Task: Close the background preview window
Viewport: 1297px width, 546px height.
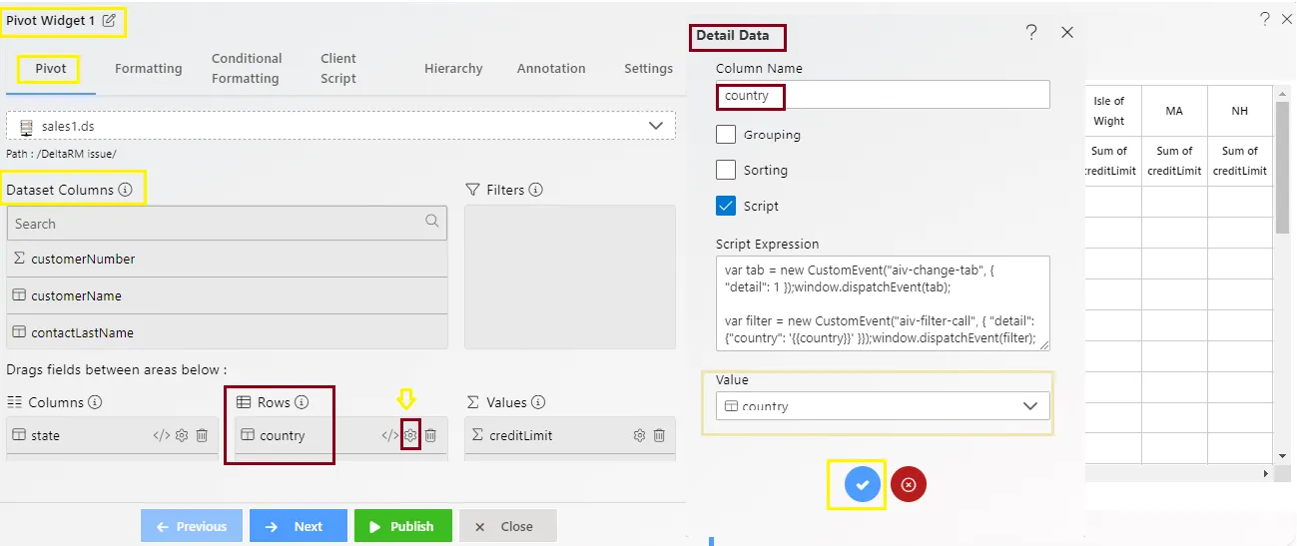Action: (1287, 18)
